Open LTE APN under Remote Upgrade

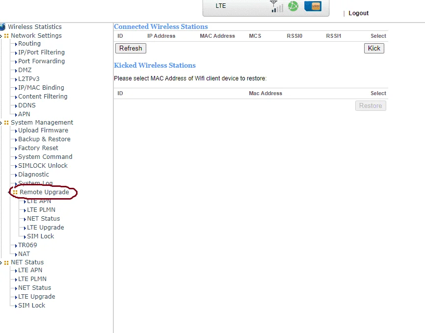pos(39,201)
